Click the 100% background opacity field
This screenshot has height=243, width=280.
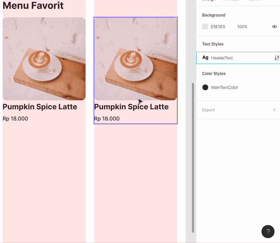point(242,27)
